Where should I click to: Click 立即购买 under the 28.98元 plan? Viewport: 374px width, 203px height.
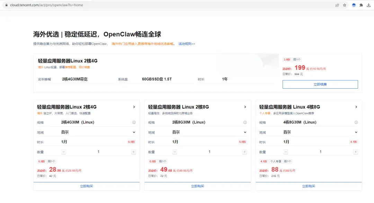pyautogui.click(x=86, y=186)
